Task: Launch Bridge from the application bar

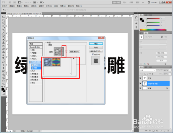Action: tap(10, 2)
